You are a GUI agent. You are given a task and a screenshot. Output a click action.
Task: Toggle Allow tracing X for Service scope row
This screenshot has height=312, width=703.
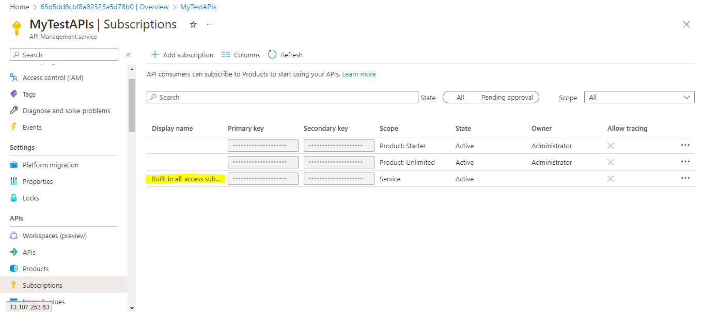point(611,179)
